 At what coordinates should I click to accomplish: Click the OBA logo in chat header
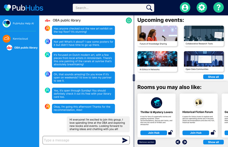coord(47,21)
